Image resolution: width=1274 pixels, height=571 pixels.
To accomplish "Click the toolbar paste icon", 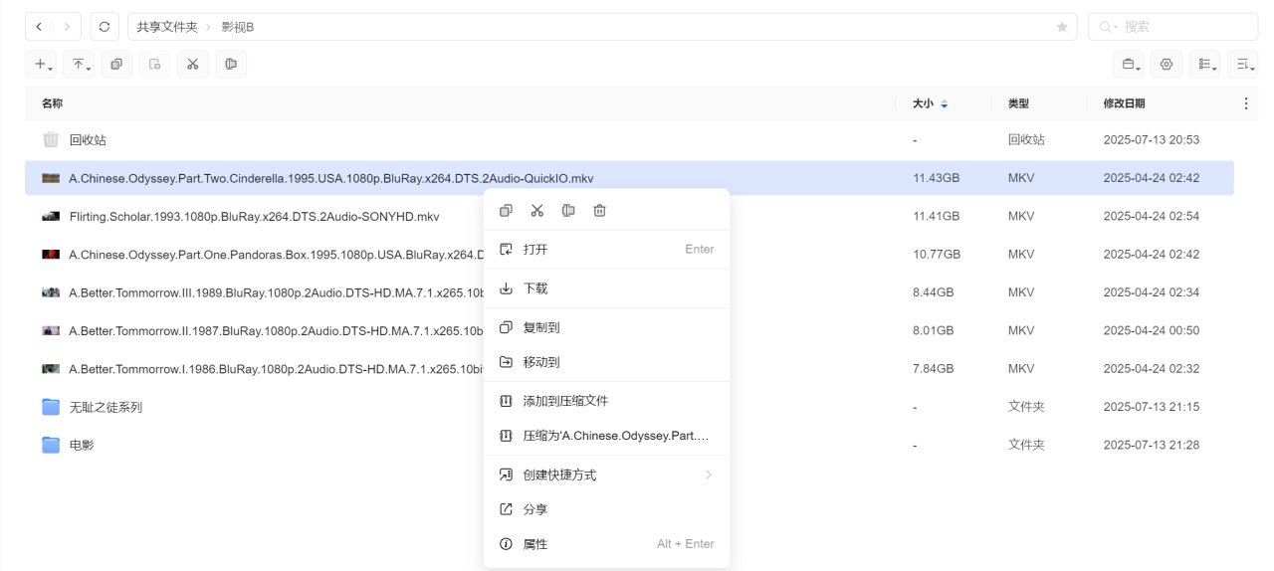I will pyautogui.click(x=154, y=64).
